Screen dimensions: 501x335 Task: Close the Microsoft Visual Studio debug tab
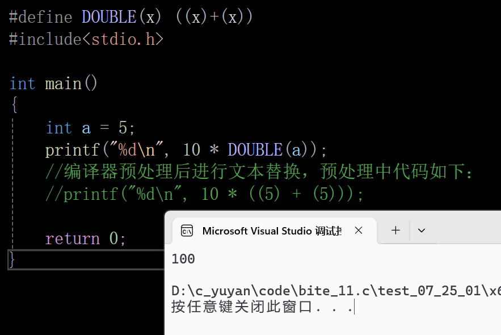(x=359, y=230)
